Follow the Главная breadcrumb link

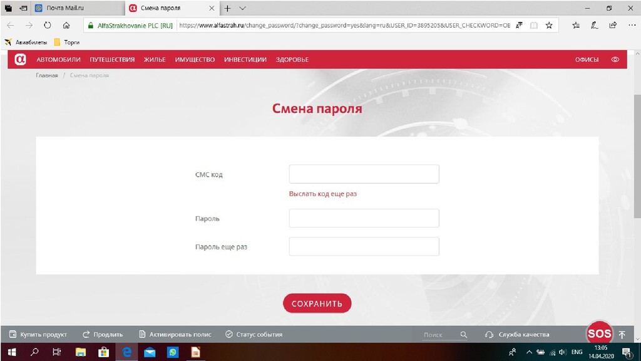(x=46, y=75)
